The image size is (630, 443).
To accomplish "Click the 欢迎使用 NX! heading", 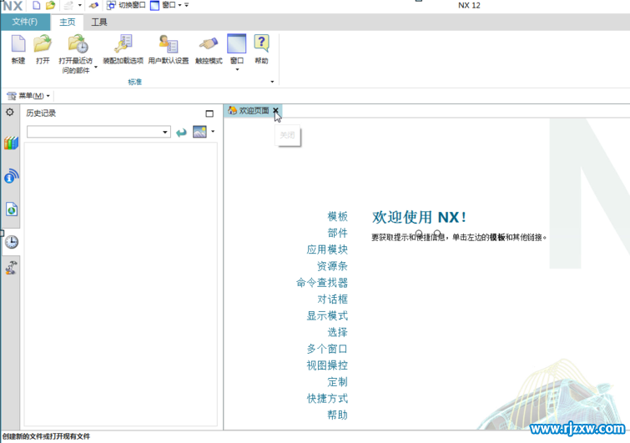I will coord(419,217).
